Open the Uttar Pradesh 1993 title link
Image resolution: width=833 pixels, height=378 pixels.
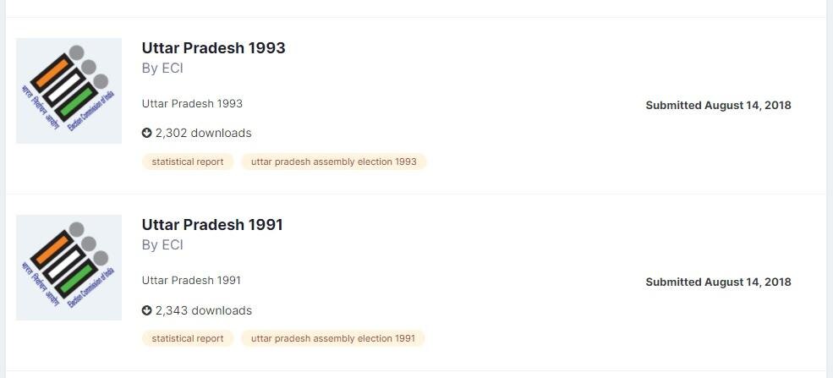(213, 48)
